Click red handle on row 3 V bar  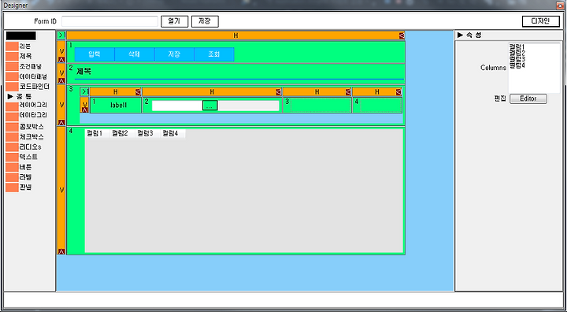(x=61, y=122)
